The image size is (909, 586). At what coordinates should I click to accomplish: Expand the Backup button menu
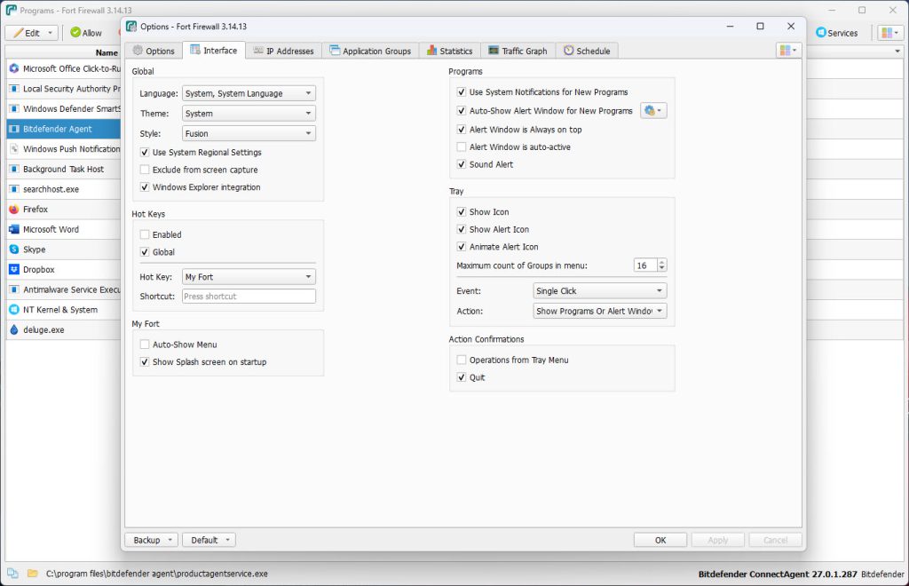[151, 540]
